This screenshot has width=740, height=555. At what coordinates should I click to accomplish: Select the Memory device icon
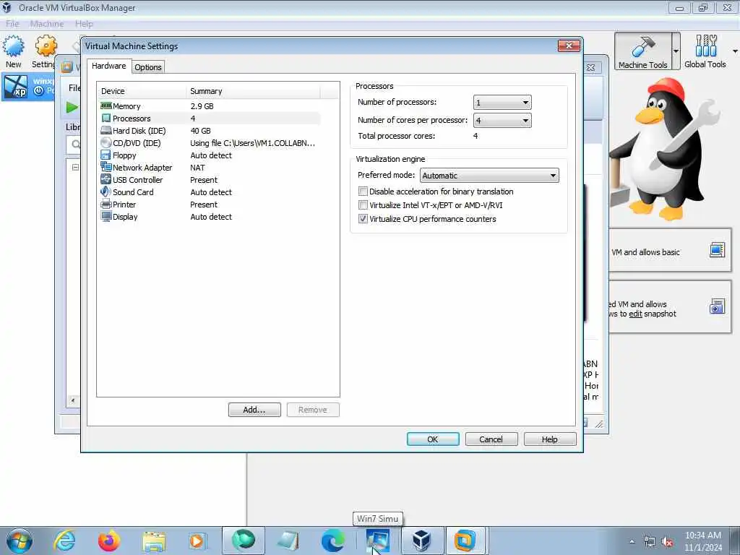[x=106, y=106]
